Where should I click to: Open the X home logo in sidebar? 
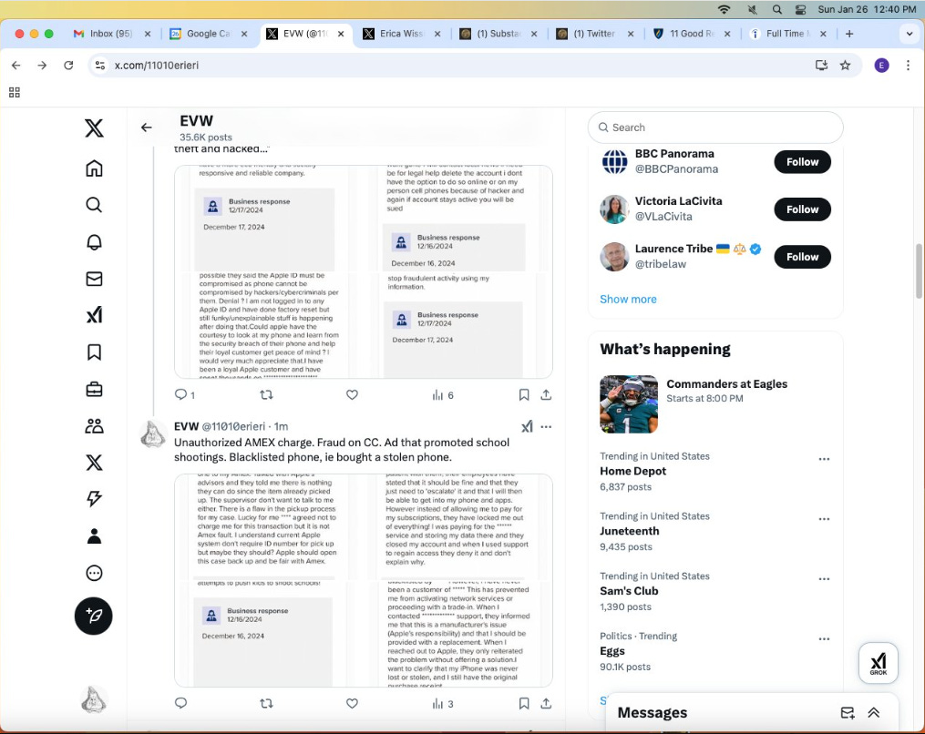pyautogui.click(x=94, y=127)
